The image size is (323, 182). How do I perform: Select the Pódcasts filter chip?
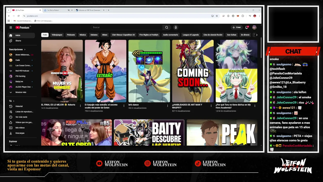click(x=71, y=35)
